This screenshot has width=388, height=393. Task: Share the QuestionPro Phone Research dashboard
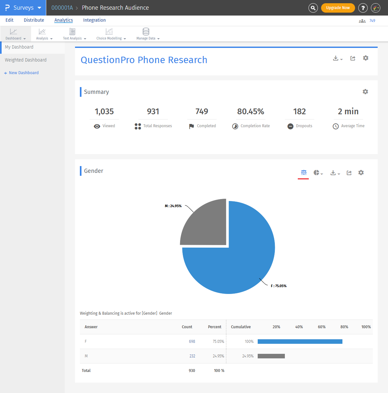point(353,58)
